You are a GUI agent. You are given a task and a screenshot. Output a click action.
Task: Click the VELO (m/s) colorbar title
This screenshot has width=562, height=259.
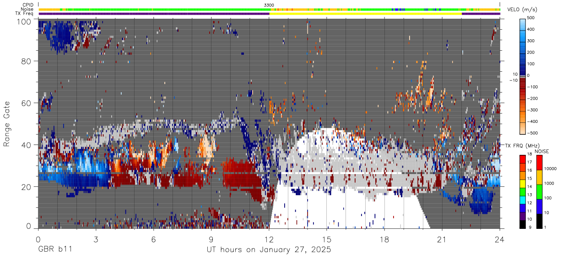(521, 10)
